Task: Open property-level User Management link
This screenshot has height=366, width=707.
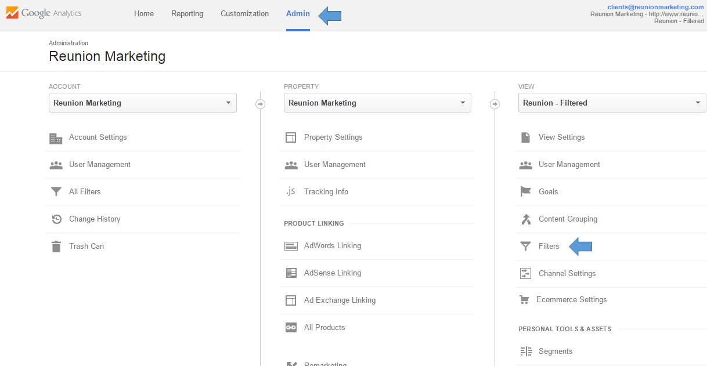Action: (335, 165)
